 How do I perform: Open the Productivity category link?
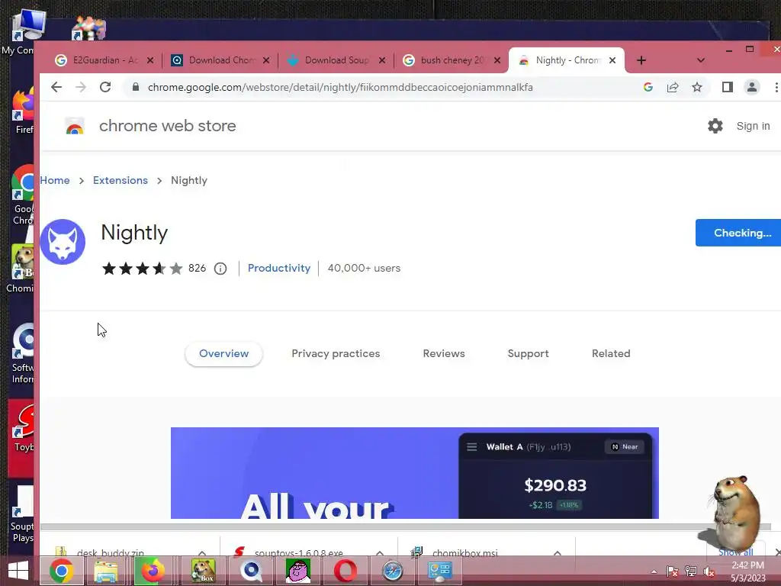[279, 268]
